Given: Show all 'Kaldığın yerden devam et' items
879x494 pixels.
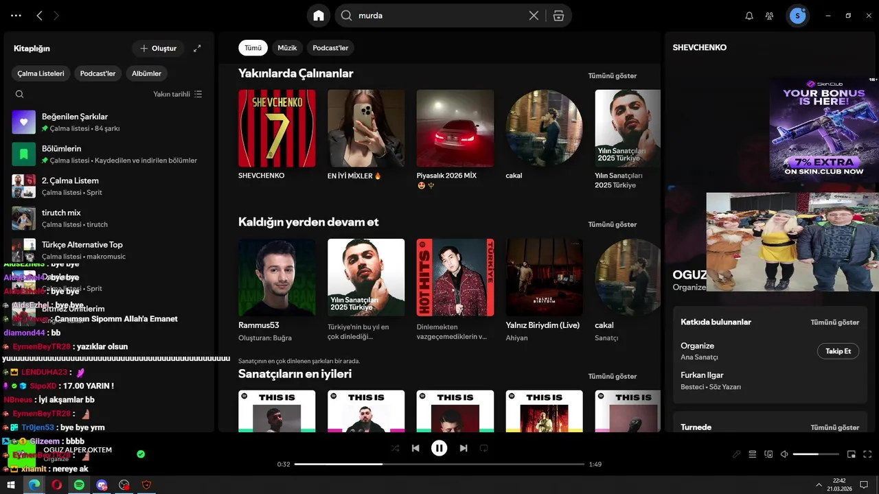Looking at the screenshot, I should click(x=612, y=224).
